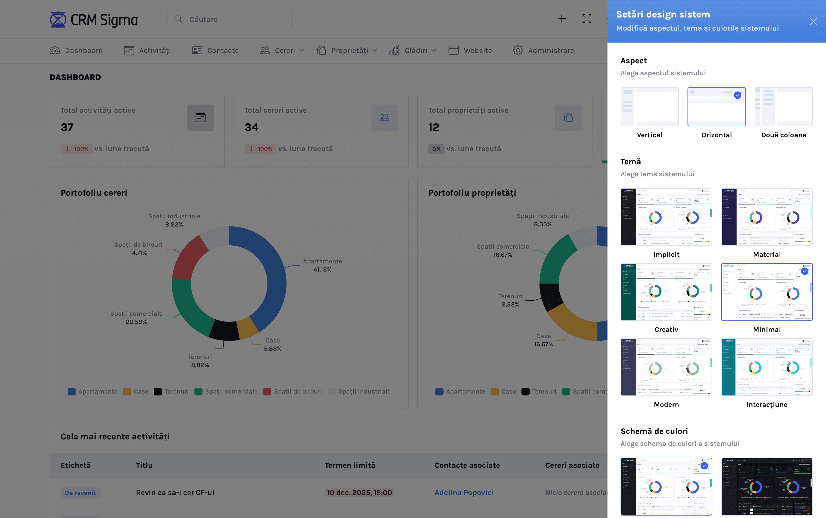This screenshot has width=826, height=518.
Task: Click the house icon in properties card
Action: click(568, 118)
